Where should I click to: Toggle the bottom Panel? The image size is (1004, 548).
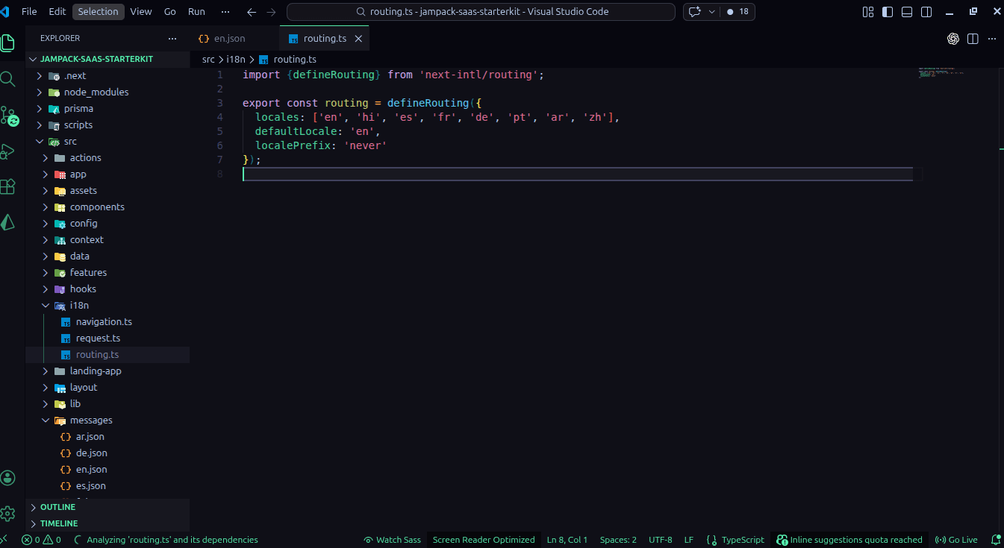[x=907, y=12]
